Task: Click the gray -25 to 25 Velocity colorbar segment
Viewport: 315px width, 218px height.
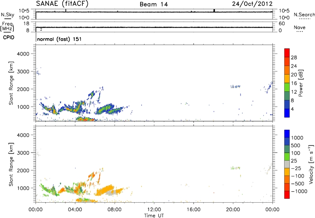Action: 287,164
